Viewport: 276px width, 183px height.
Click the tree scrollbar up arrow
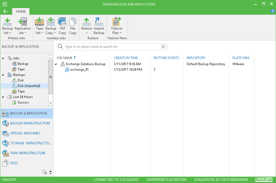50,58
